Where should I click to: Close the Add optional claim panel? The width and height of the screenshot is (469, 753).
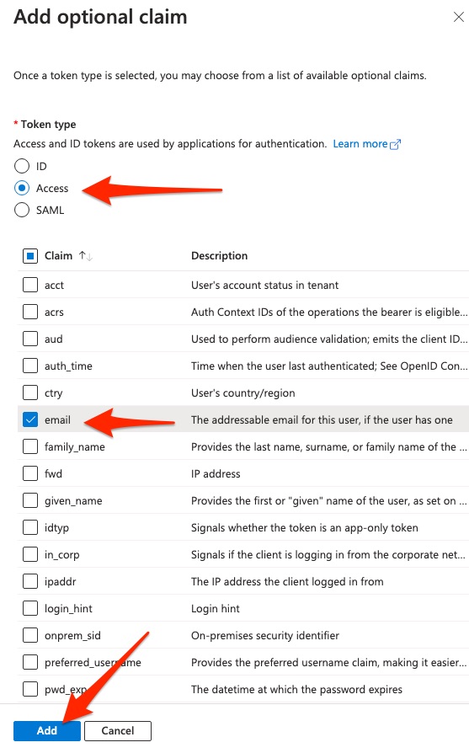458,18
